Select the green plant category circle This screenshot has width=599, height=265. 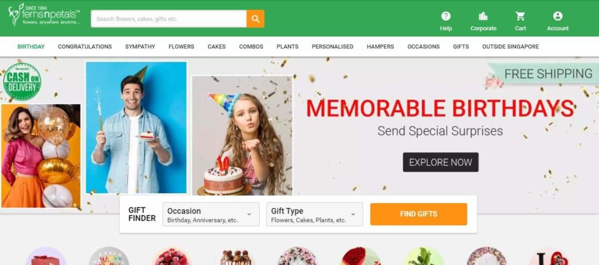point(424,256)
